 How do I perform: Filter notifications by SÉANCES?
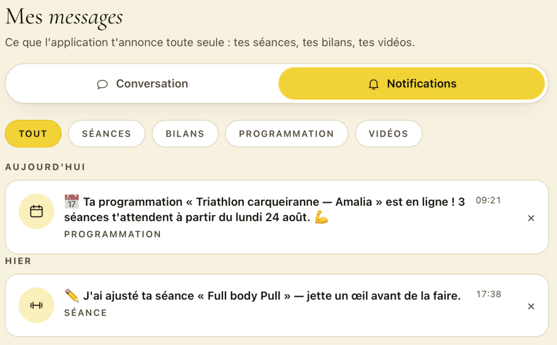click(x=107, y=134)
